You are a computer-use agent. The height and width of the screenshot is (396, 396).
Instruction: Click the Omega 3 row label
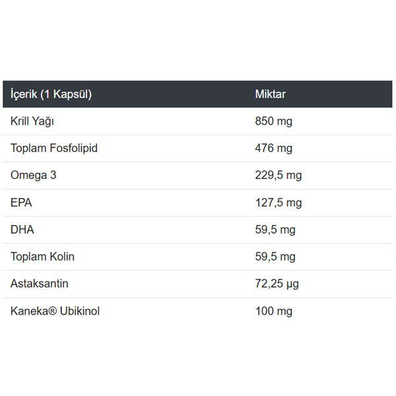coord(33,176)
